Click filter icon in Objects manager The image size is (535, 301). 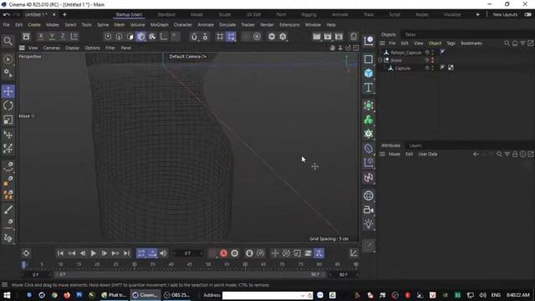(x=522, y=43)
